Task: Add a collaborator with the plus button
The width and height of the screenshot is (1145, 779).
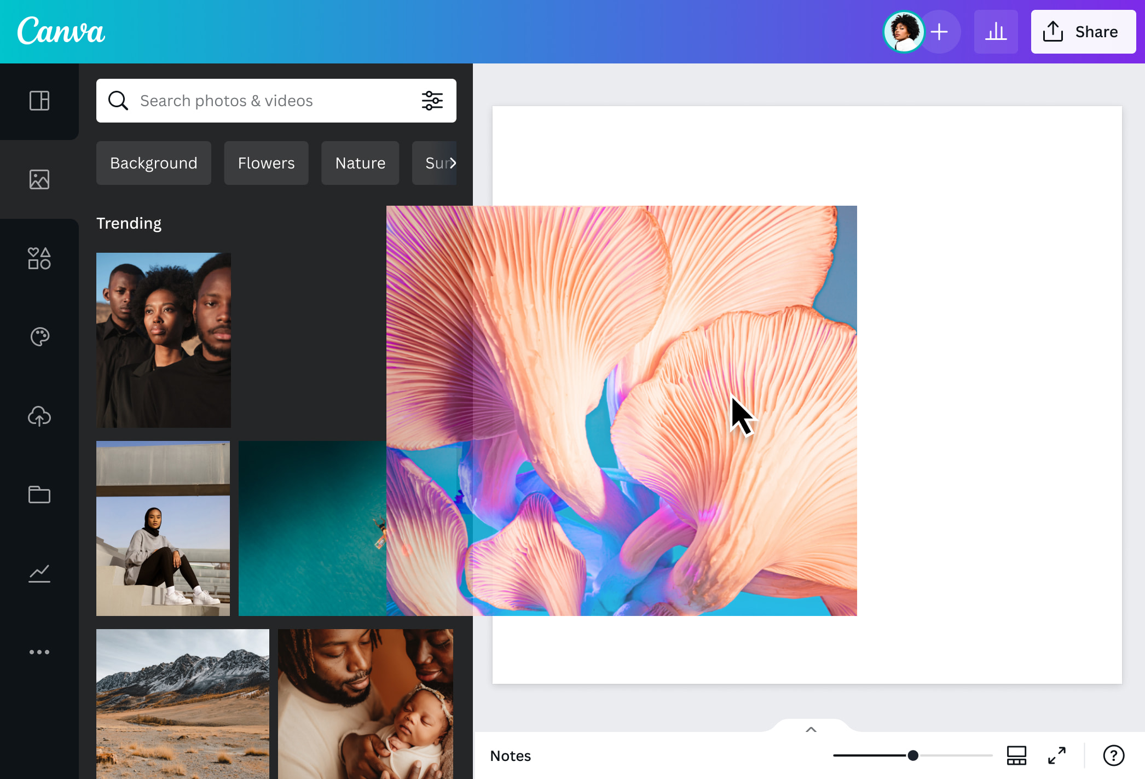Action: coord(939,31)
